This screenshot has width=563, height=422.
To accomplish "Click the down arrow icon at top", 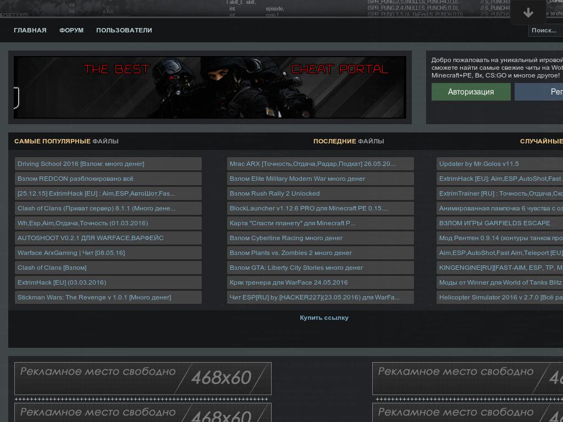I will [528, 13].
